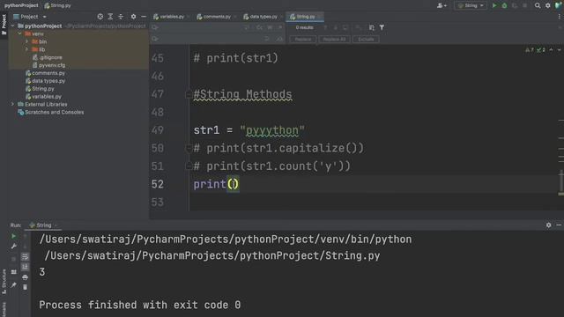Hide the Project tool window
The image size is (564, 317).
[144, 17]
